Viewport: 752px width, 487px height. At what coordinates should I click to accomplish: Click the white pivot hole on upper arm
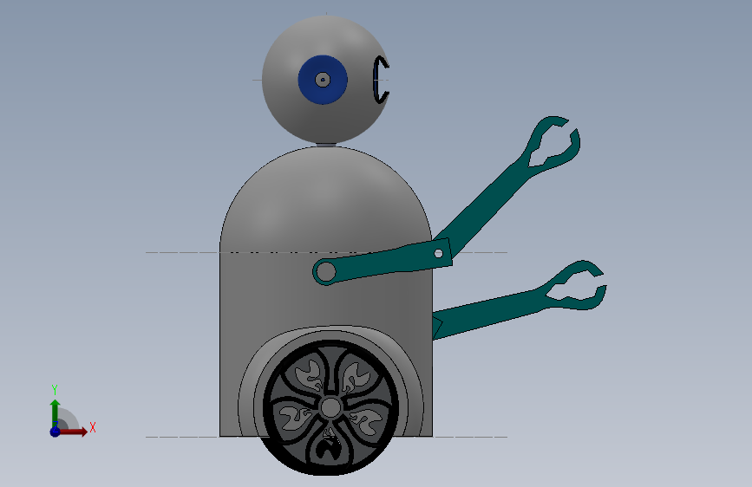(438, 254)
